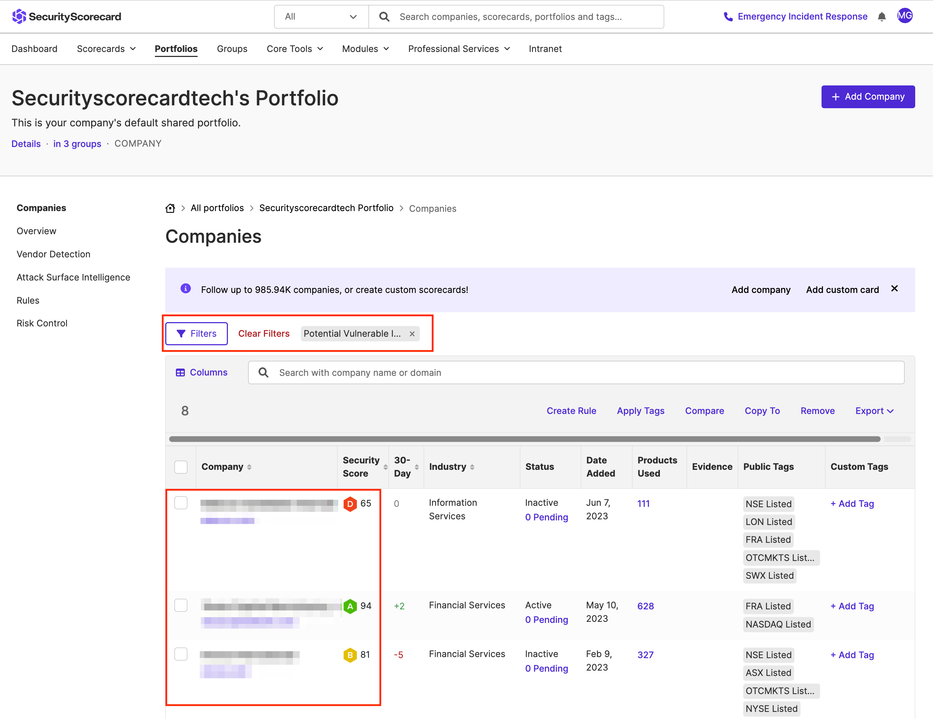Select Rules in the sidebar
The width and height of the screenshot is (933, 719).
click(x=28, y=300)
